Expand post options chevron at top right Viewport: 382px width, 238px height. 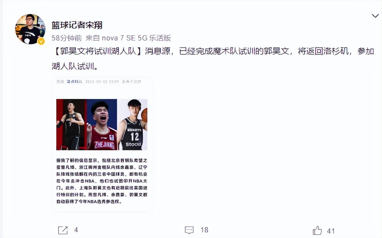tap(375, 16)
